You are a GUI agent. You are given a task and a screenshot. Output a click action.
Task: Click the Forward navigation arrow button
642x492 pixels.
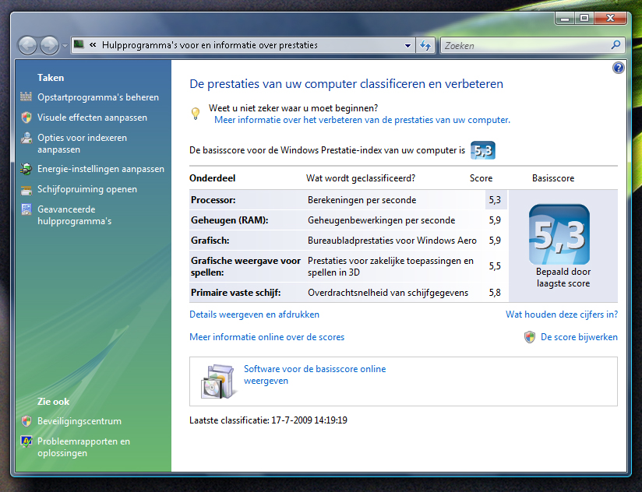tap(50, 45)
